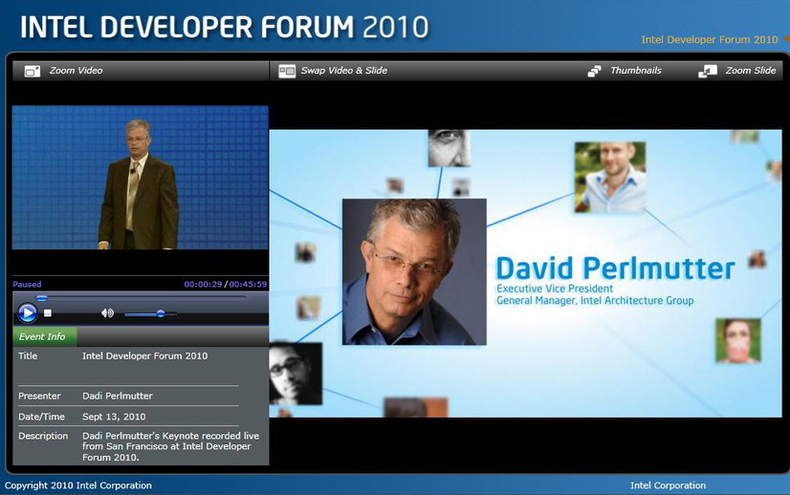Click the 00:00:29 elapsed time readout
Image resolution: width=790 pixels, height=495 pixels.
203,284
